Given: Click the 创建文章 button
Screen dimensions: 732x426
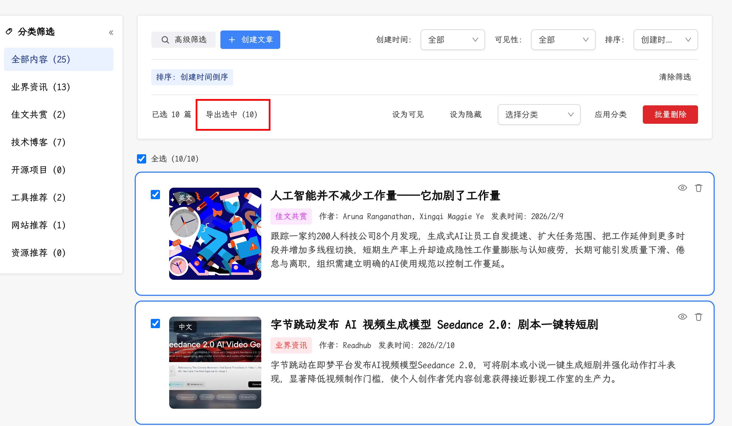Looking at the screenshot, I should click(x=250, y=40).
